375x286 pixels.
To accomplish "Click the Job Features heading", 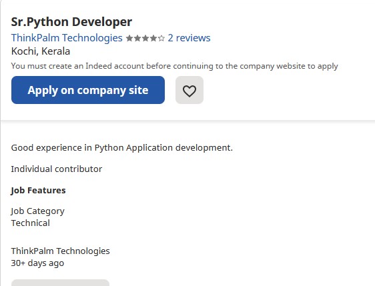I will (38, 191).
